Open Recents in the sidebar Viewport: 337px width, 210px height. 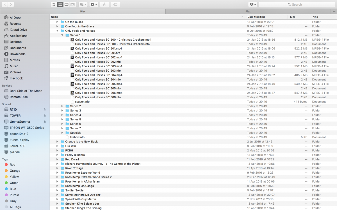[x=15, y=24]
